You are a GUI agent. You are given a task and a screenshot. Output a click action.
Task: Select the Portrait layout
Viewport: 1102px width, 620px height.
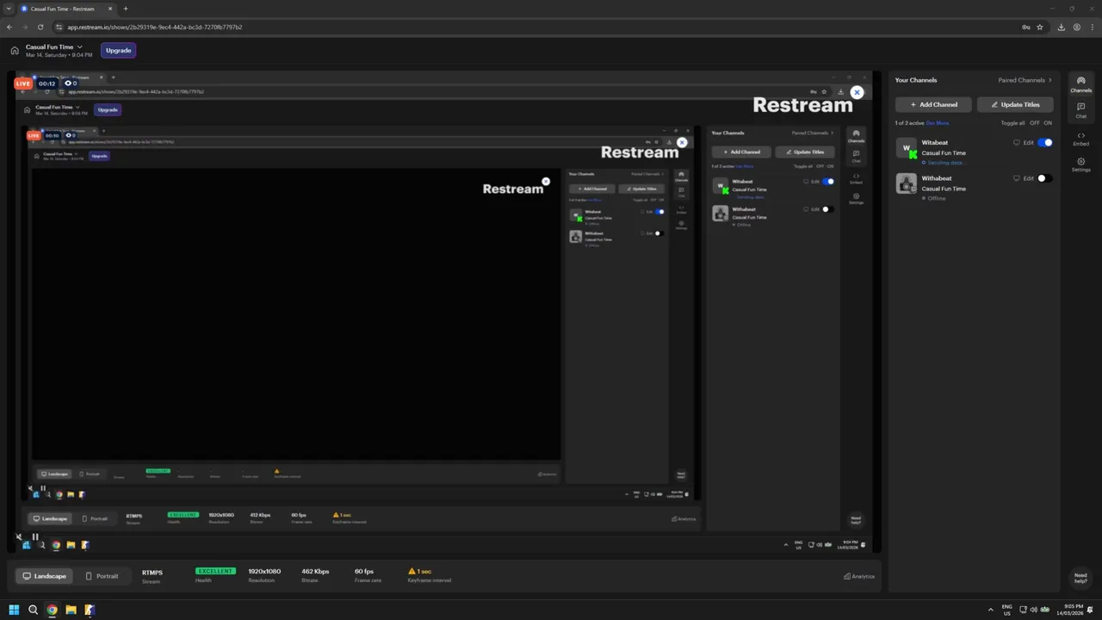pyautogui.click(x=102, y=576)
